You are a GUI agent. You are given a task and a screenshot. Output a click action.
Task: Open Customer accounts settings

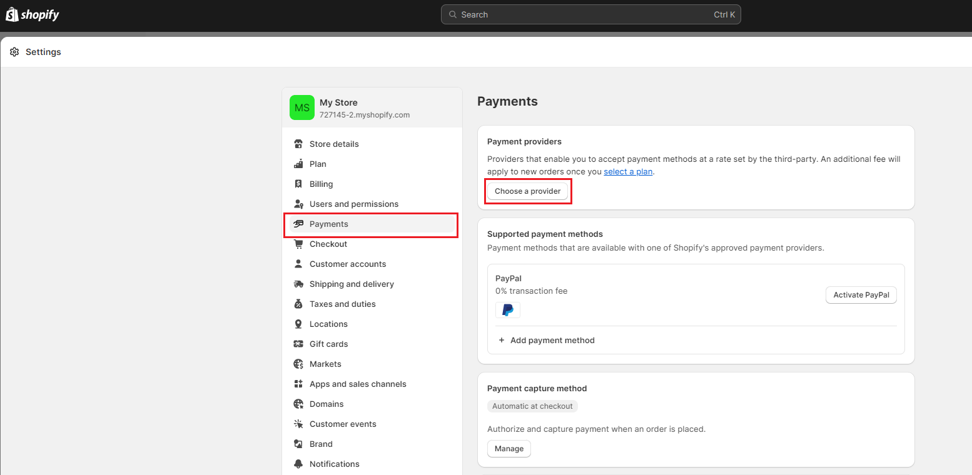point(372,264)
